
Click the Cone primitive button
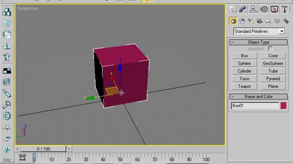click(273, 56)
